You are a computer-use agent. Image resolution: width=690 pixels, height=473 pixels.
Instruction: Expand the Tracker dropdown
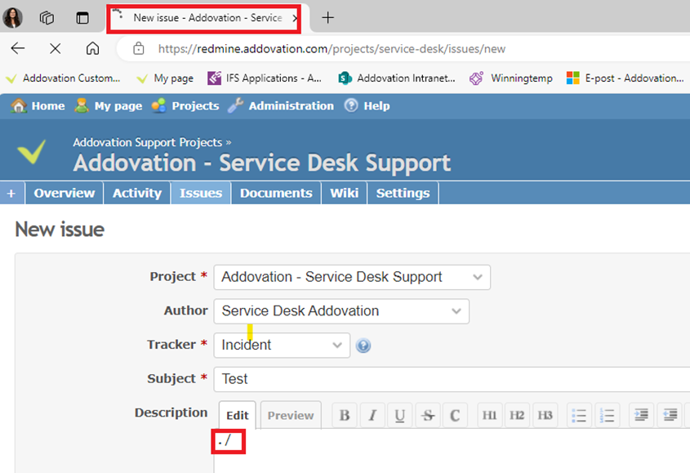pyautogui.click(x=282, y=345)
